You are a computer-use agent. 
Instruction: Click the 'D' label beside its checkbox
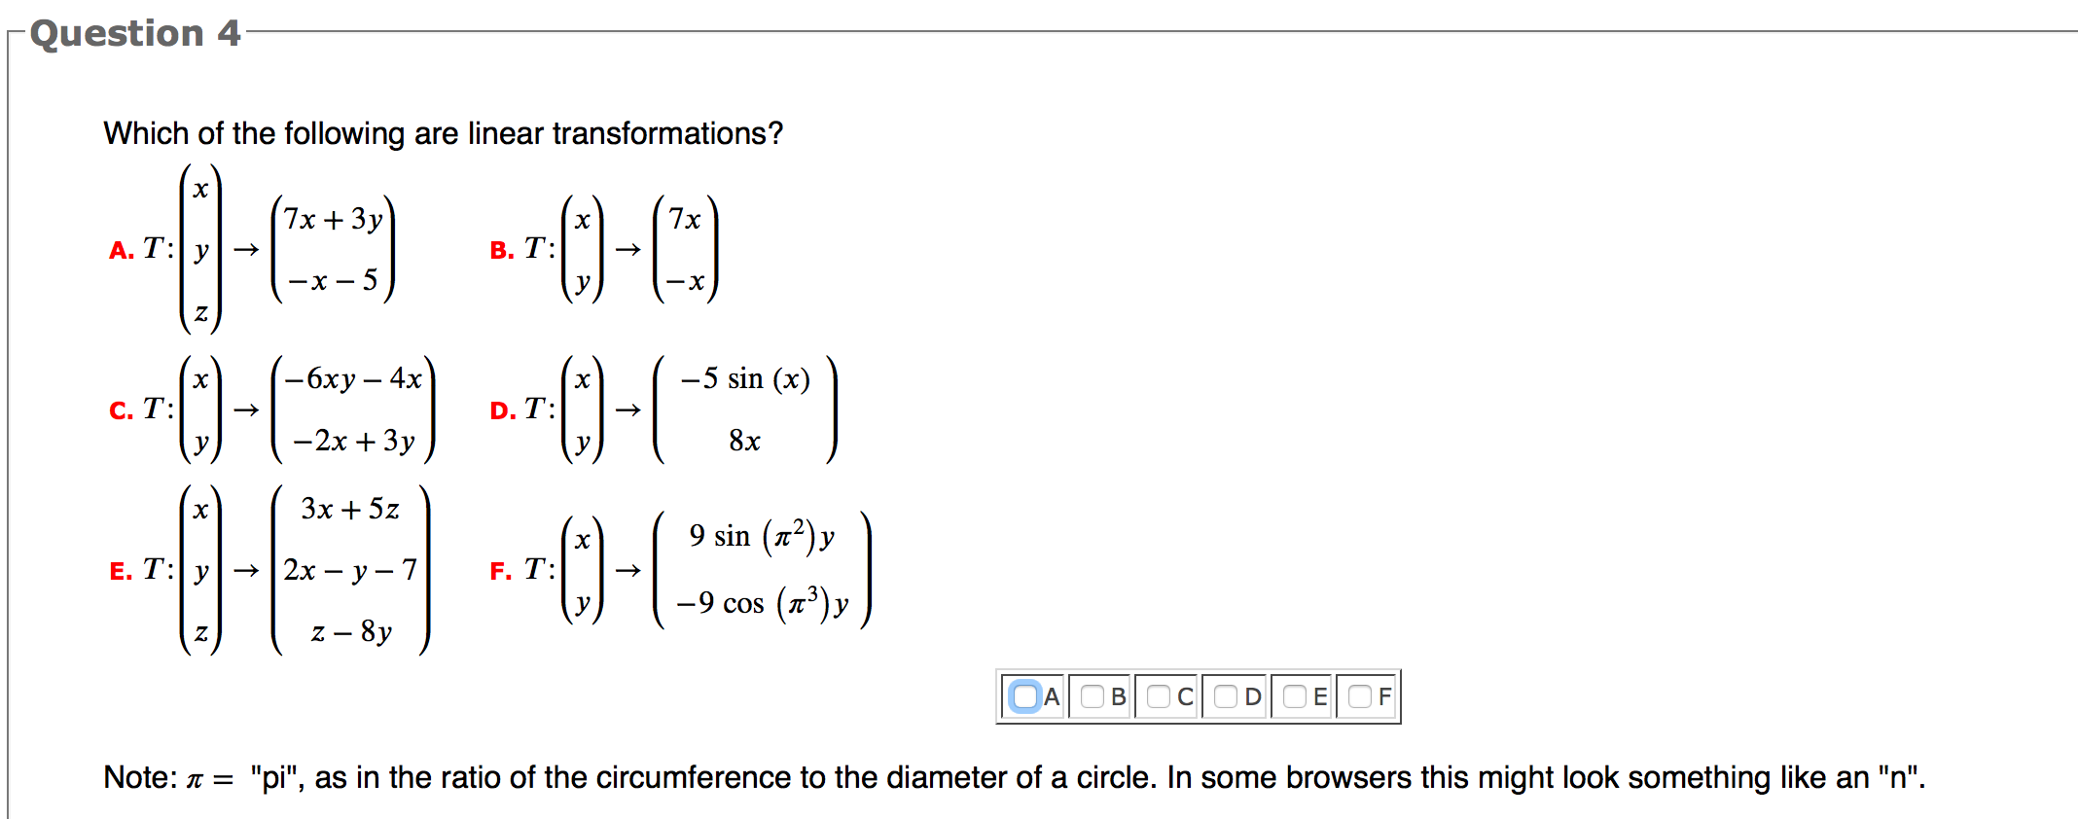pos(1251,696)
